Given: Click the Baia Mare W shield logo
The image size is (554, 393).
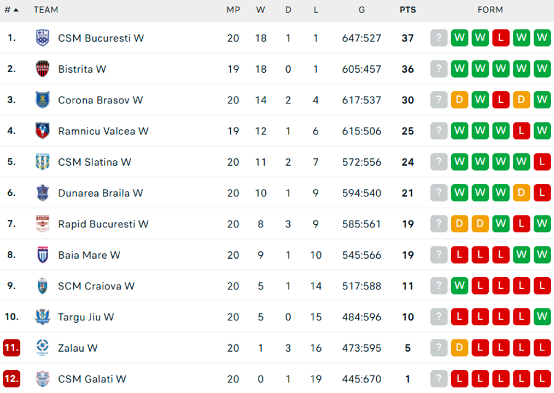Looking at the screenshot, I should (42, 255).
